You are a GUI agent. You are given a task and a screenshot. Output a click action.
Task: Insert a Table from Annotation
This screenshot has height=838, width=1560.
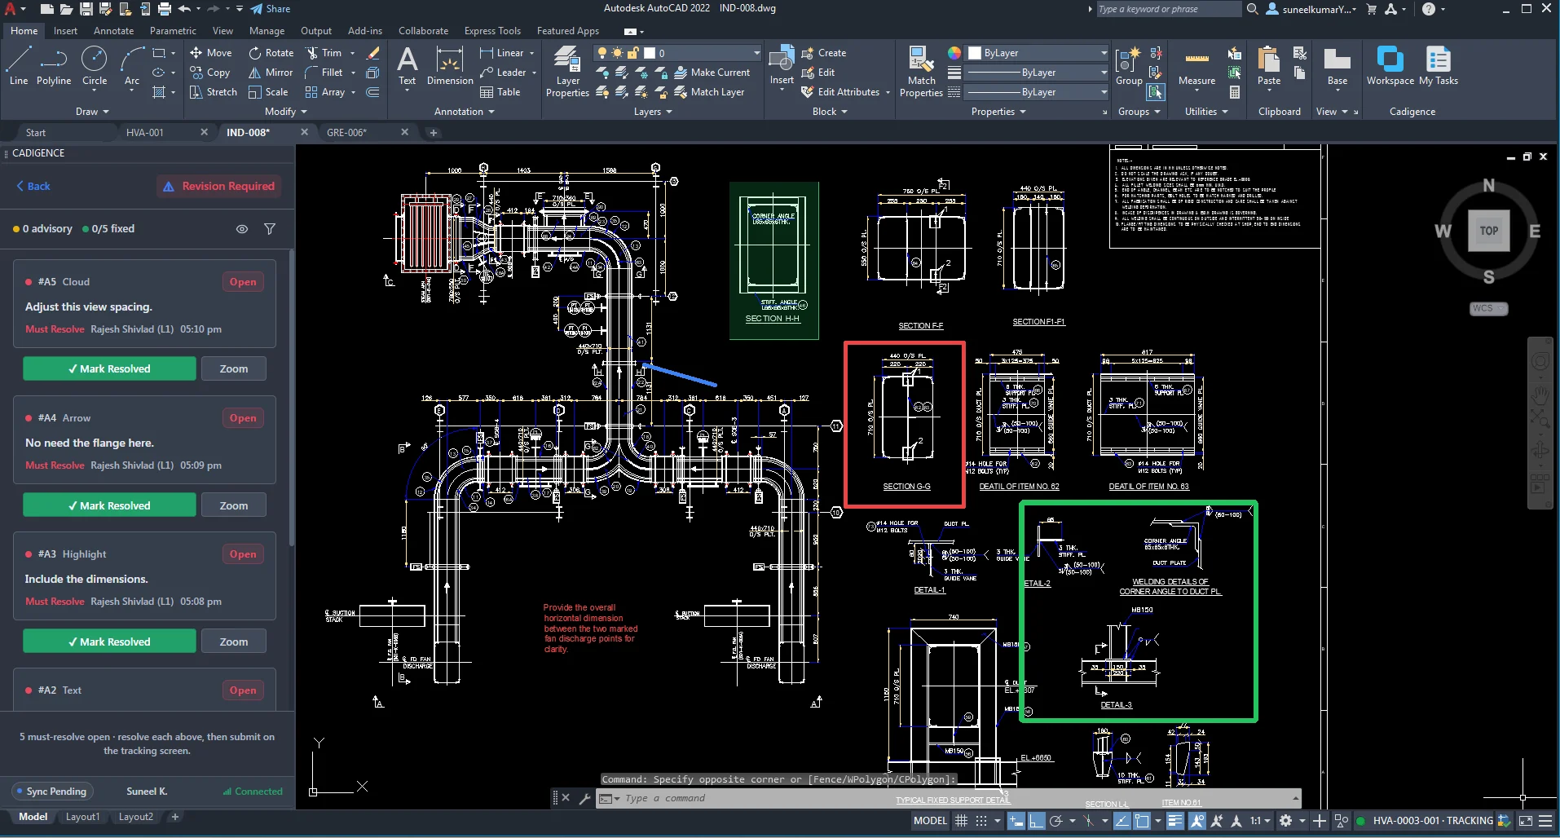coord(500,92)
